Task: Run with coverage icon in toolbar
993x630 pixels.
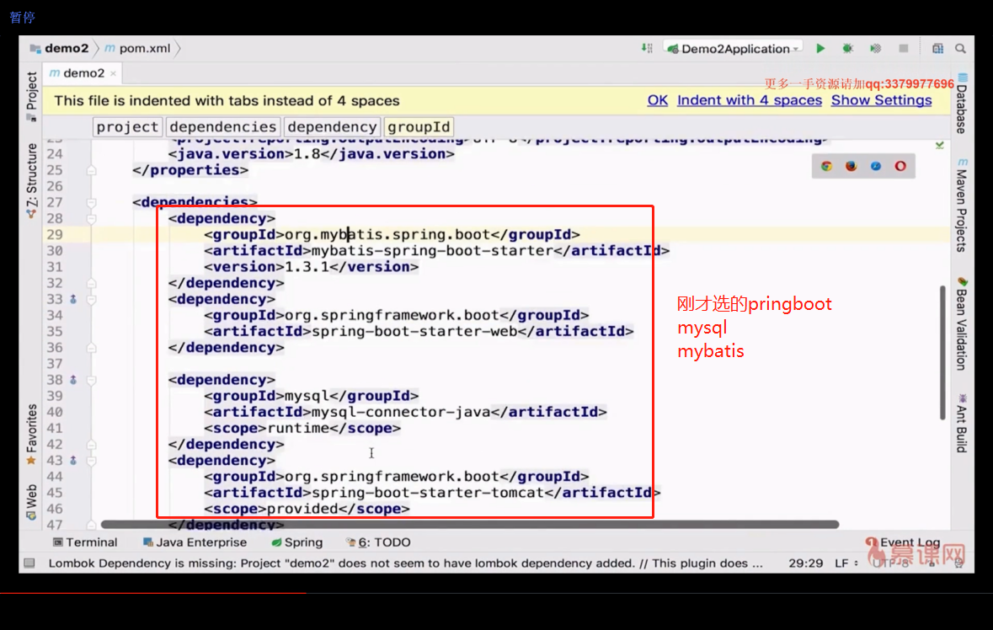Action: (x=876, y=49)
